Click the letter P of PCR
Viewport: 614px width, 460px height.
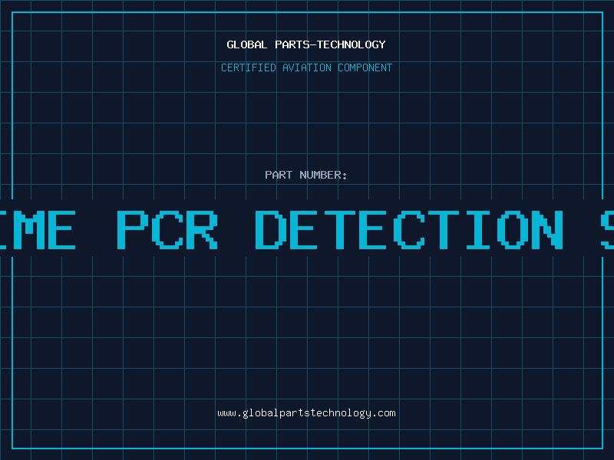point(133,229)
